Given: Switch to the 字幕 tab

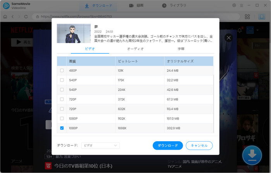Looking at the screenshot, I should pyautogui.click(x=181, y=49).
